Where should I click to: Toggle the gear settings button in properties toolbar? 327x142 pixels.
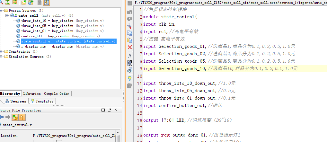[x=15, y=117]
